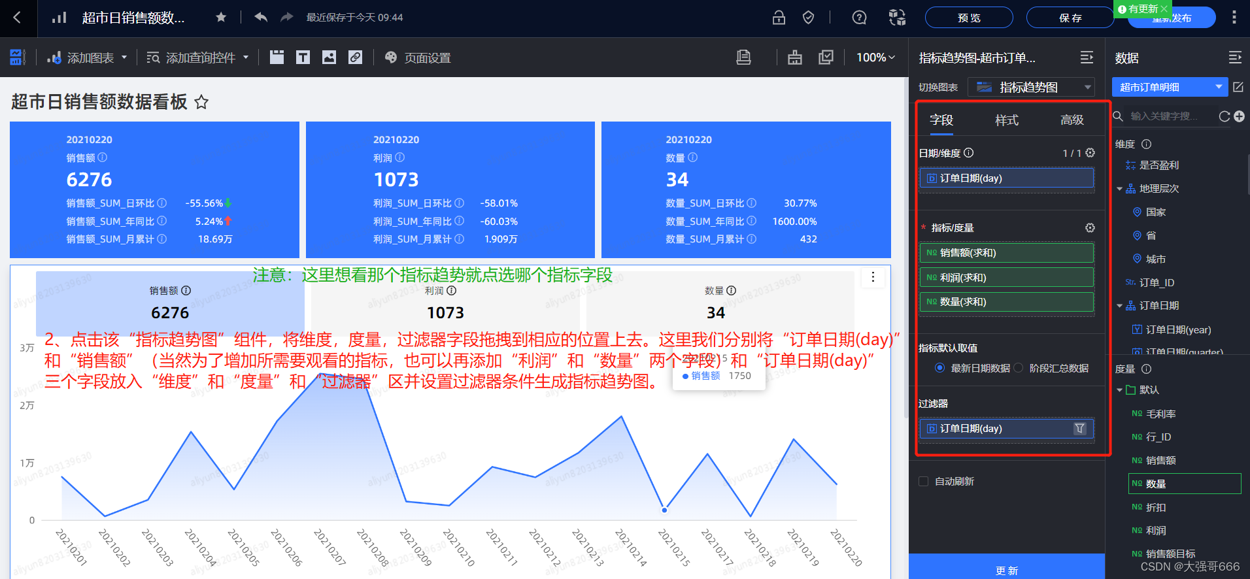Insert a text box widget
This screenshot has width=1250, height=579.
pyautogui.click(x=303, y=58)
